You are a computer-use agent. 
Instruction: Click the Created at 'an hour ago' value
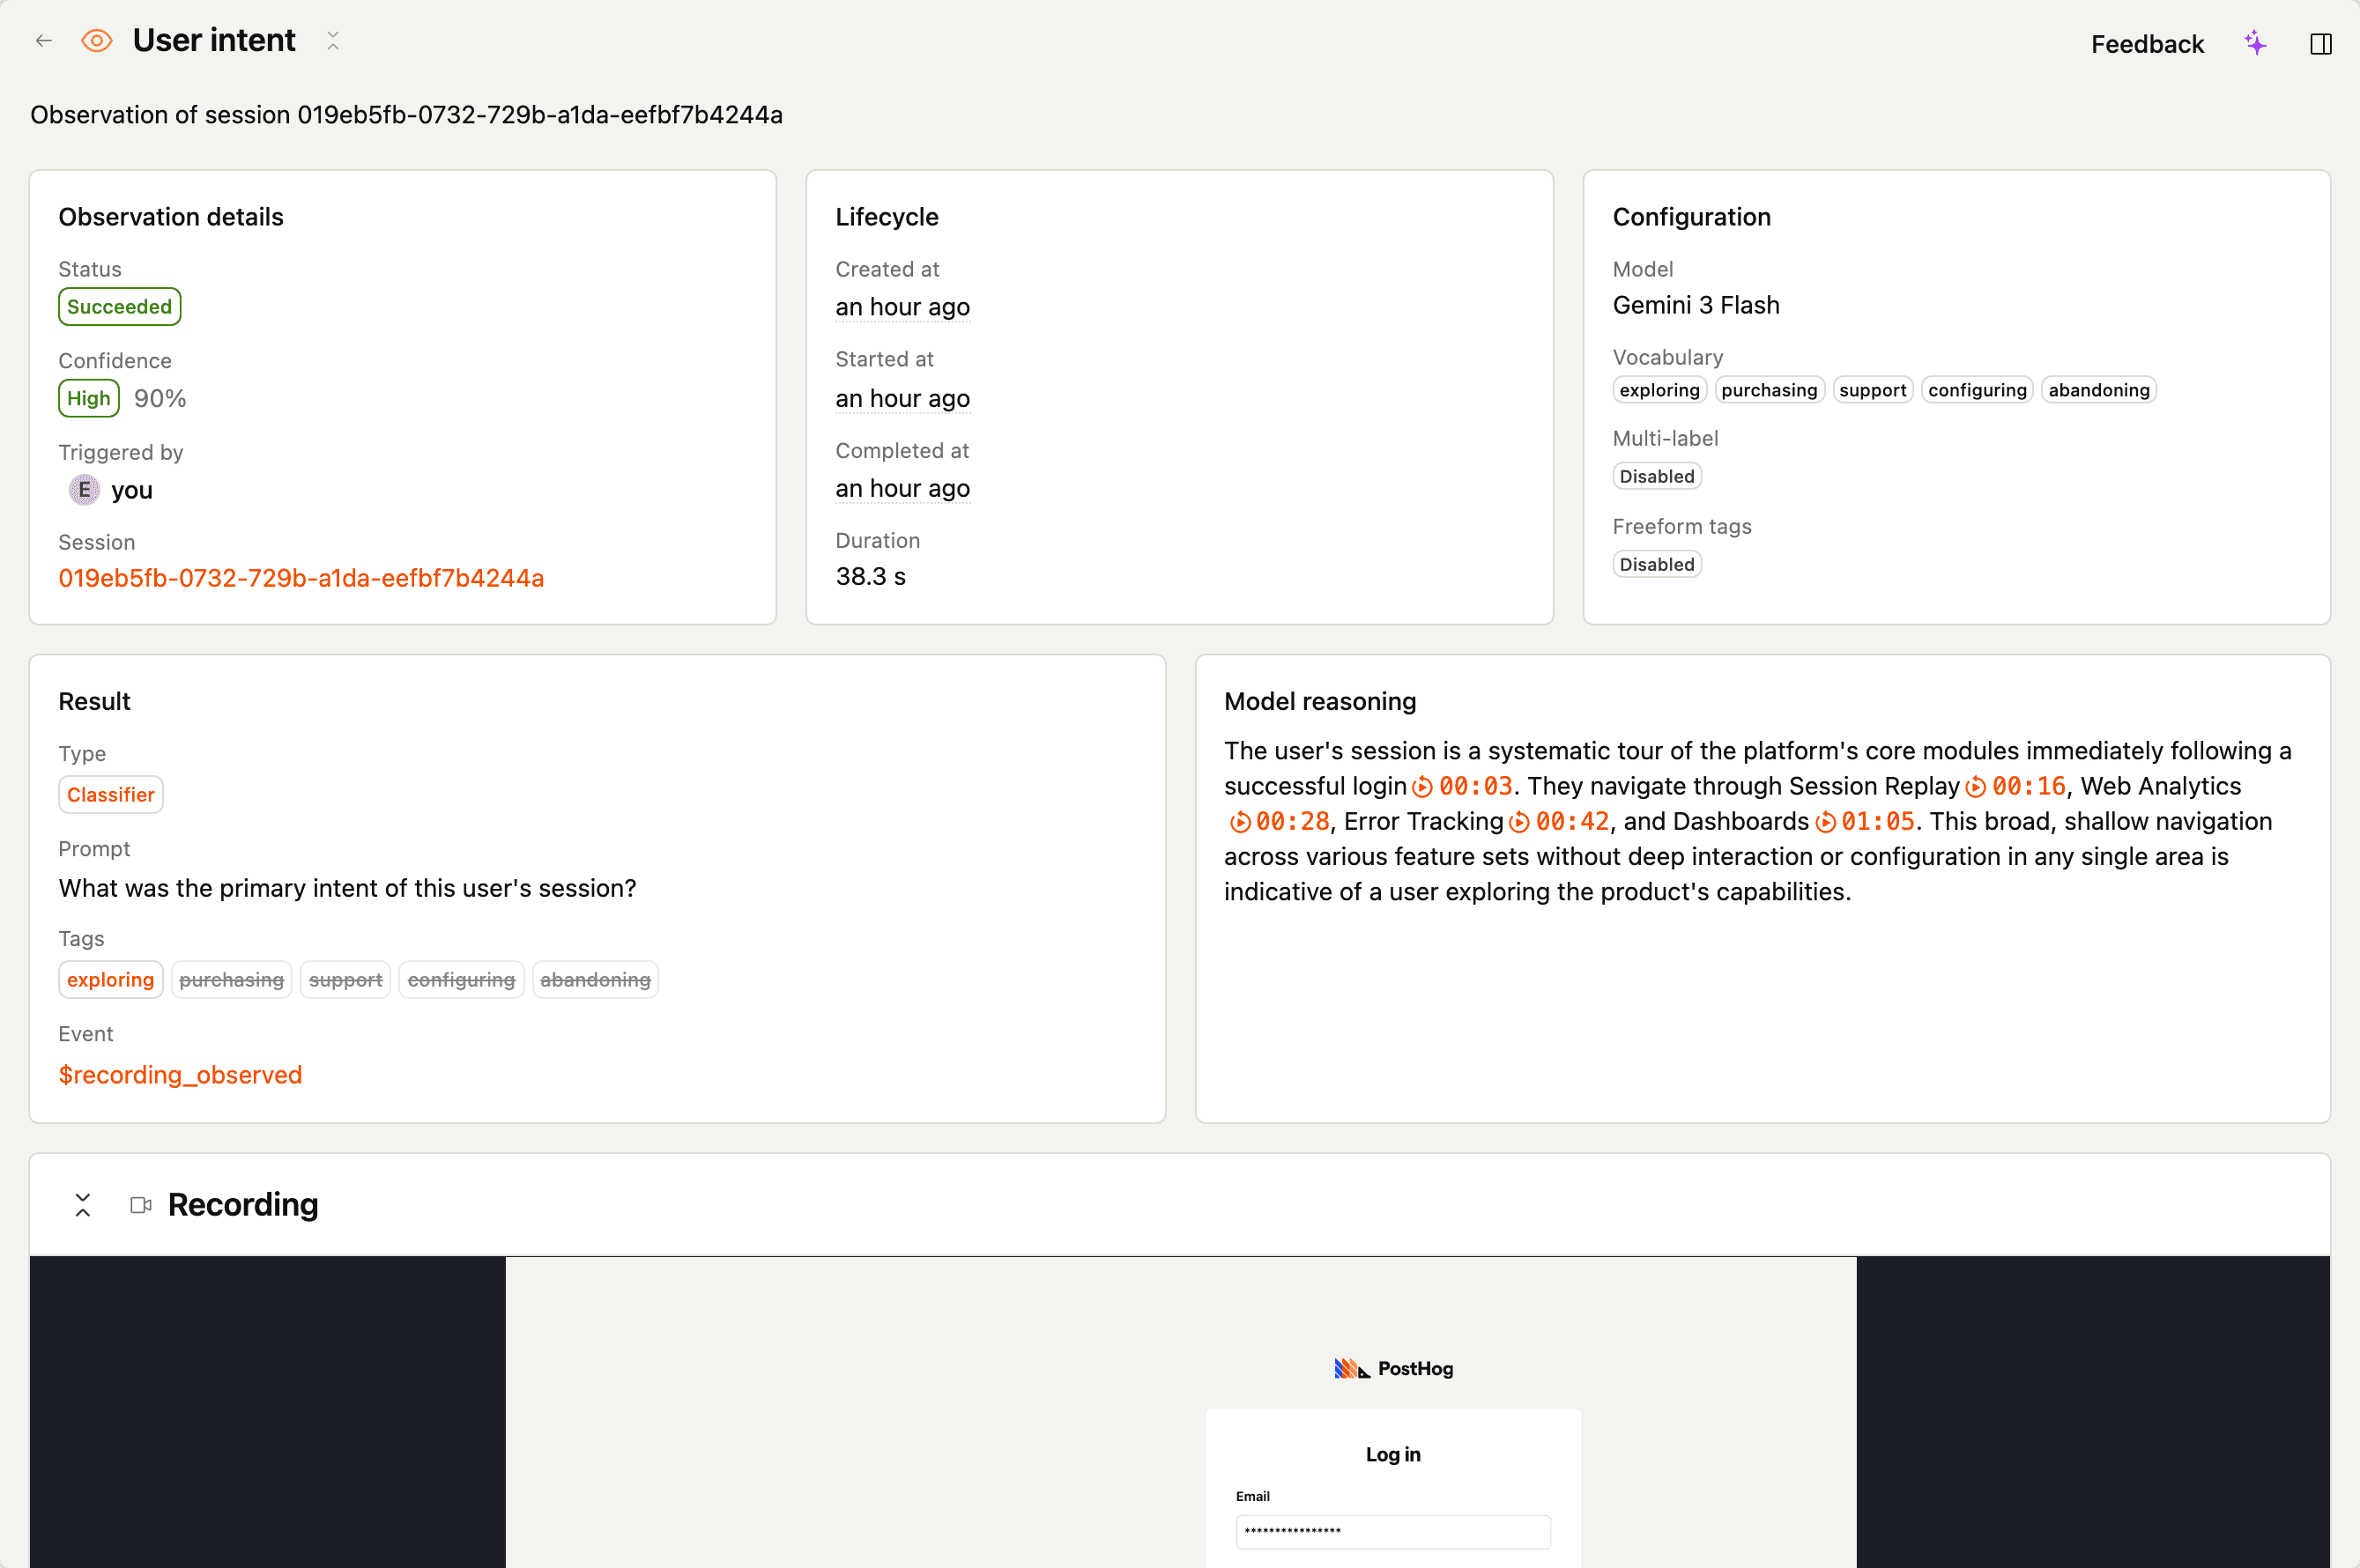(x=902, y=307)
